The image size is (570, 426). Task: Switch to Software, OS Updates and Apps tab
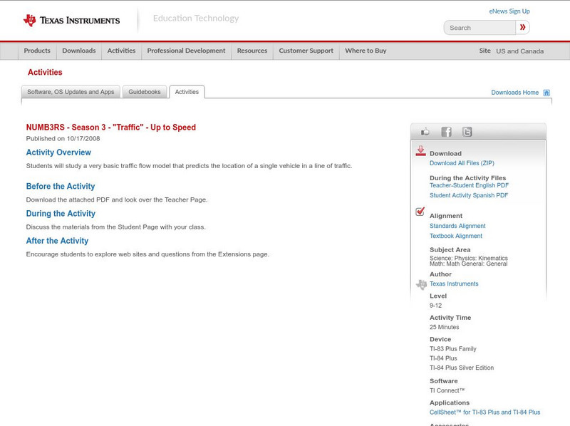(x=71, y=92)
